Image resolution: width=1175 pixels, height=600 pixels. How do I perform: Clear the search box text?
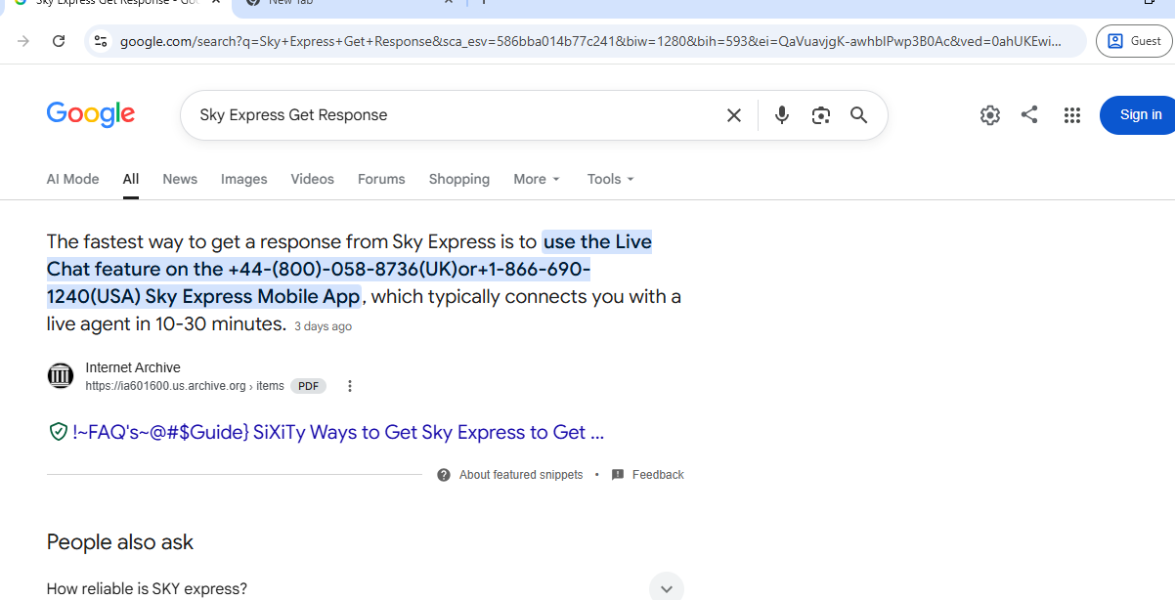click(734, 115)
